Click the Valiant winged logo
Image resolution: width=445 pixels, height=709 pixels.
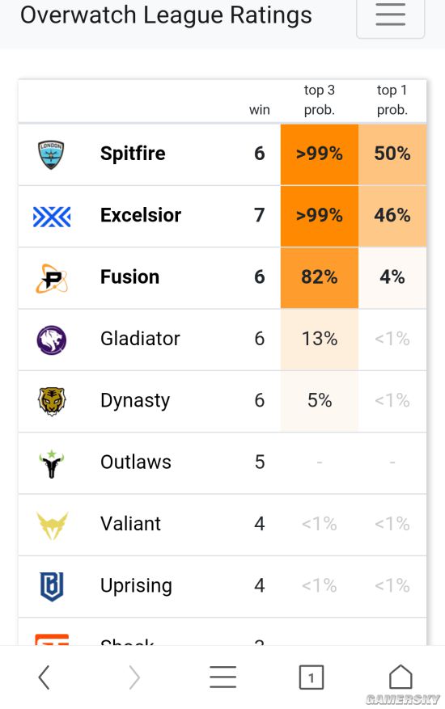52,525
